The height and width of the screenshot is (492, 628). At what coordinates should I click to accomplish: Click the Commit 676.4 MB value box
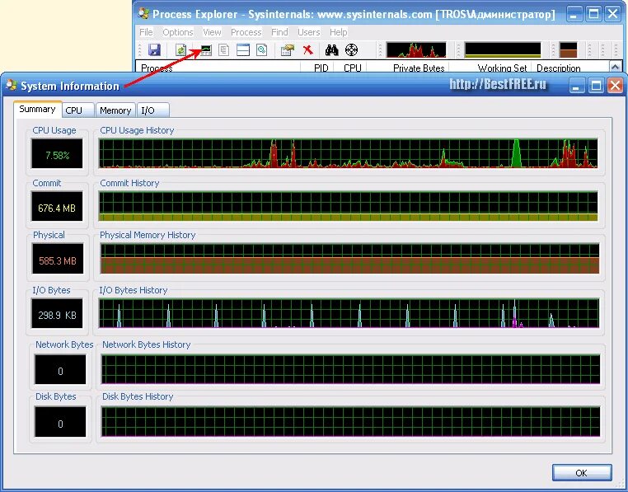coord(57,207)
